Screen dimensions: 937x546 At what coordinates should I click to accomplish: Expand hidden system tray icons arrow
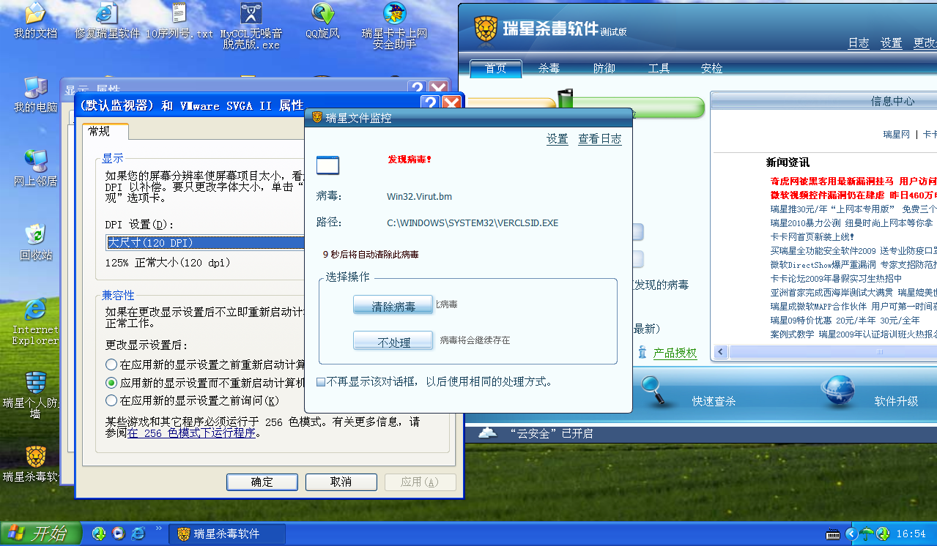coord(851,534)
